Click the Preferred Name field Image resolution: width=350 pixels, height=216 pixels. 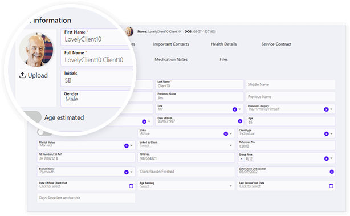click(x=200, y=97)
